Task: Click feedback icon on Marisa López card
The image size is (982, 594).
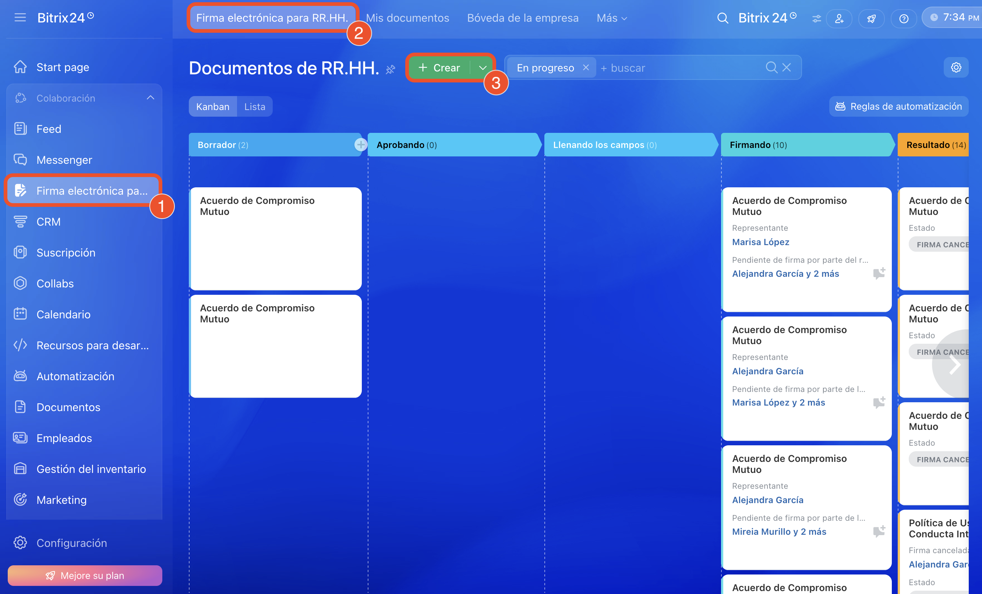Action: [x=879, y=273]
